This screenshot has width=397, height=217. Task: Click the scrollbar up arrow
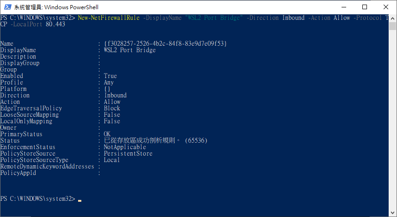point(392,18)
